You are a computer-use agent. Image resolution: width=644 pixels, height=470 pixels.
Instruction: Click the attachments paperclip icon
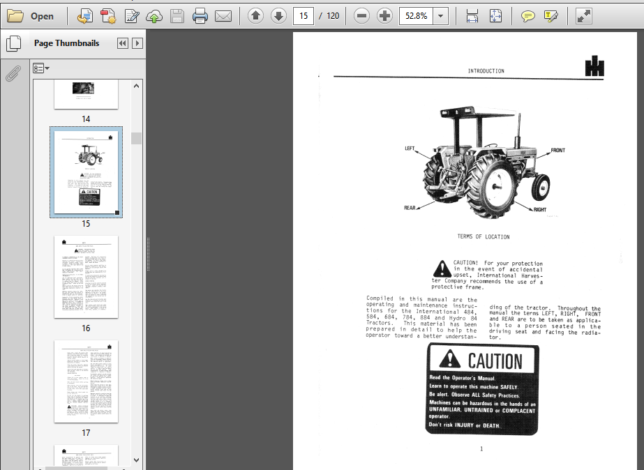click(13, 73)
